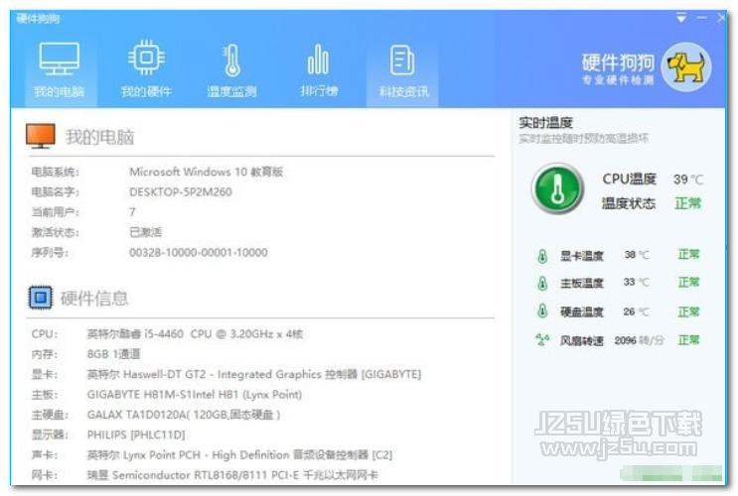738x496 pixels.
Task: Click the fan icon next to 风扇转速
Action: (x=542, y=339)
